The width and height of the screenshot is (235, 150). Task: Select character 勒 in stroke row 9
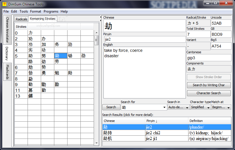[x=34, y=84]
